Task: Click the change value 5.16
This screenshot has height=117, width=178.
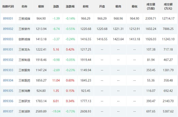Action: pos(56,49)
